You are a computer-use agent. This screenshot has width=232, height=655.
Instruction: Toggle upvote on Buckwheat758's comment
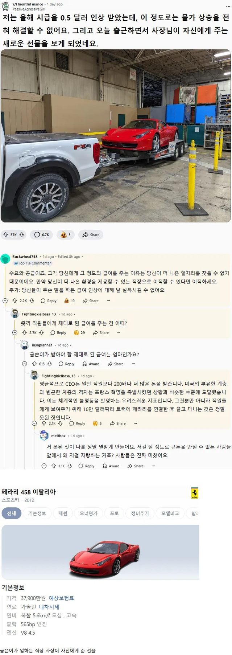pos(15,301)
